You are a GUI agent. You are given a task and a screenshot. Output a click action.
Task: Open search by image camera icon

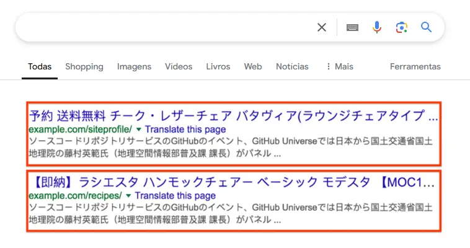[402, 27]
